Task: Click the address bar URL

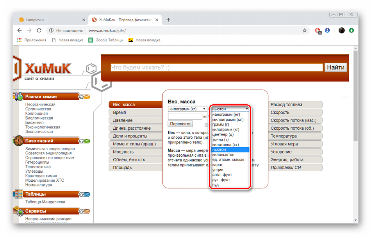Action: [x=107, y=30]
